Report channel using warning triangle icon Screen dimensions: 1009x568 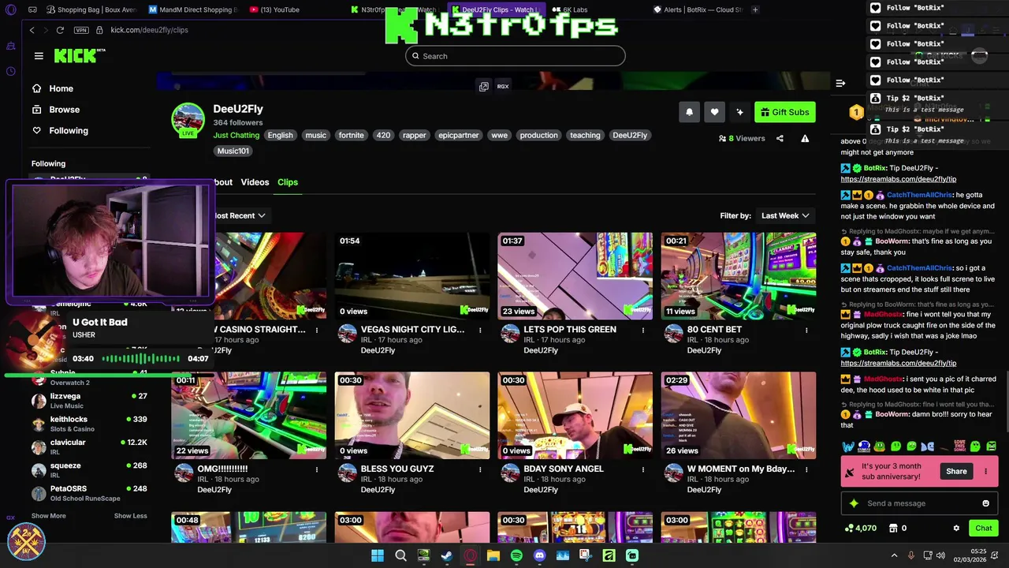coord(805,139)
